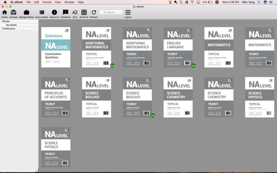Open the File menu
Viewport: 277px width, 173px height.
pyautogui.click(x=28, y=2)
